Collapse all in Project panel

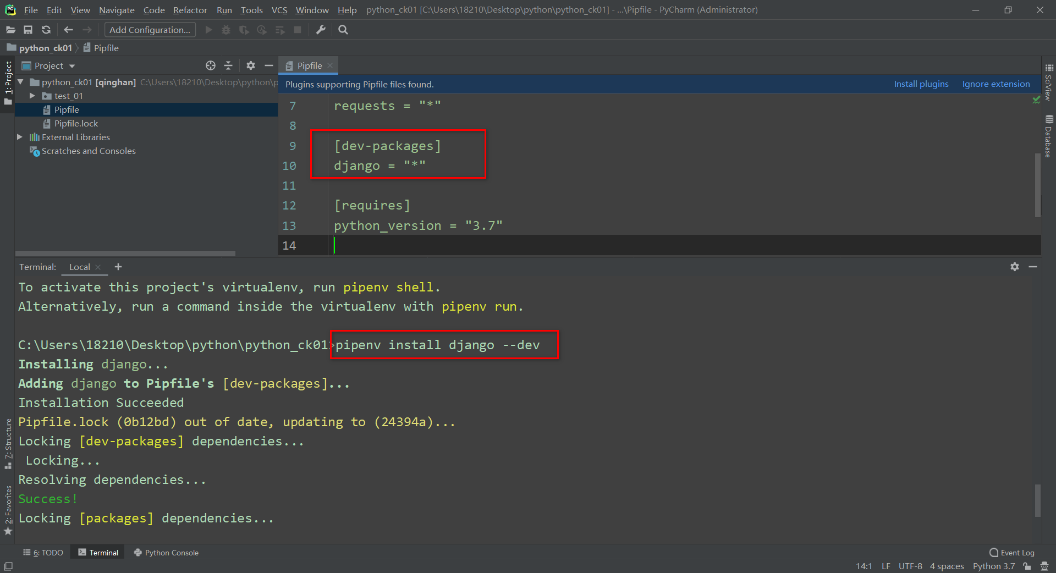pos(228,65)
